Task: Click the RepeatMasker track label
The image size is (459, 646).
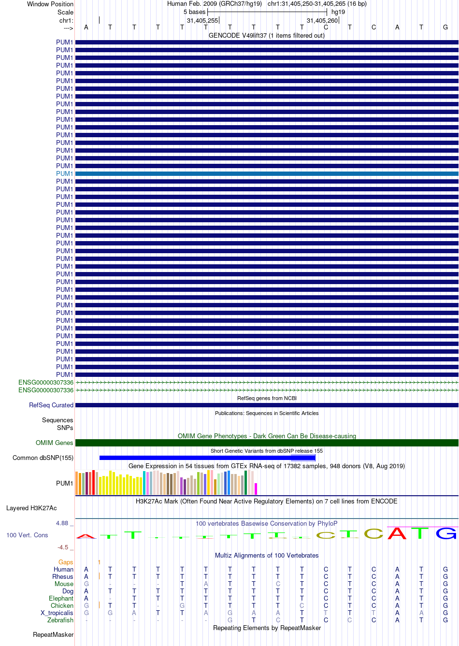Action: [x=53, y=634]
